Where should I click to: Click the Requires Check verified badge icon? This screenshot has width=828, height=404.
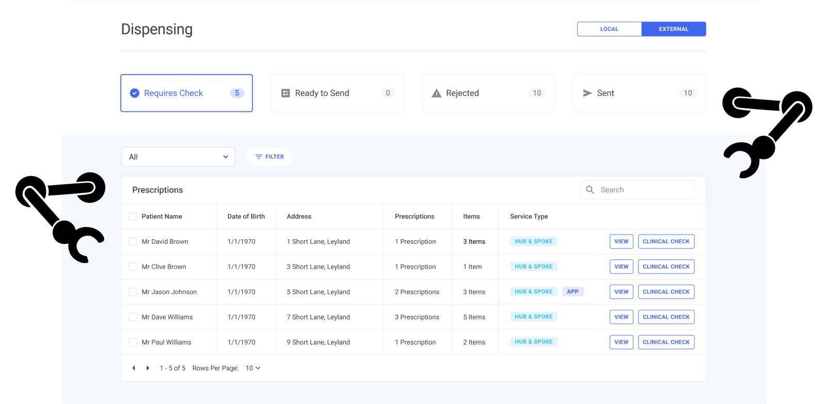(x=135, y=93)
